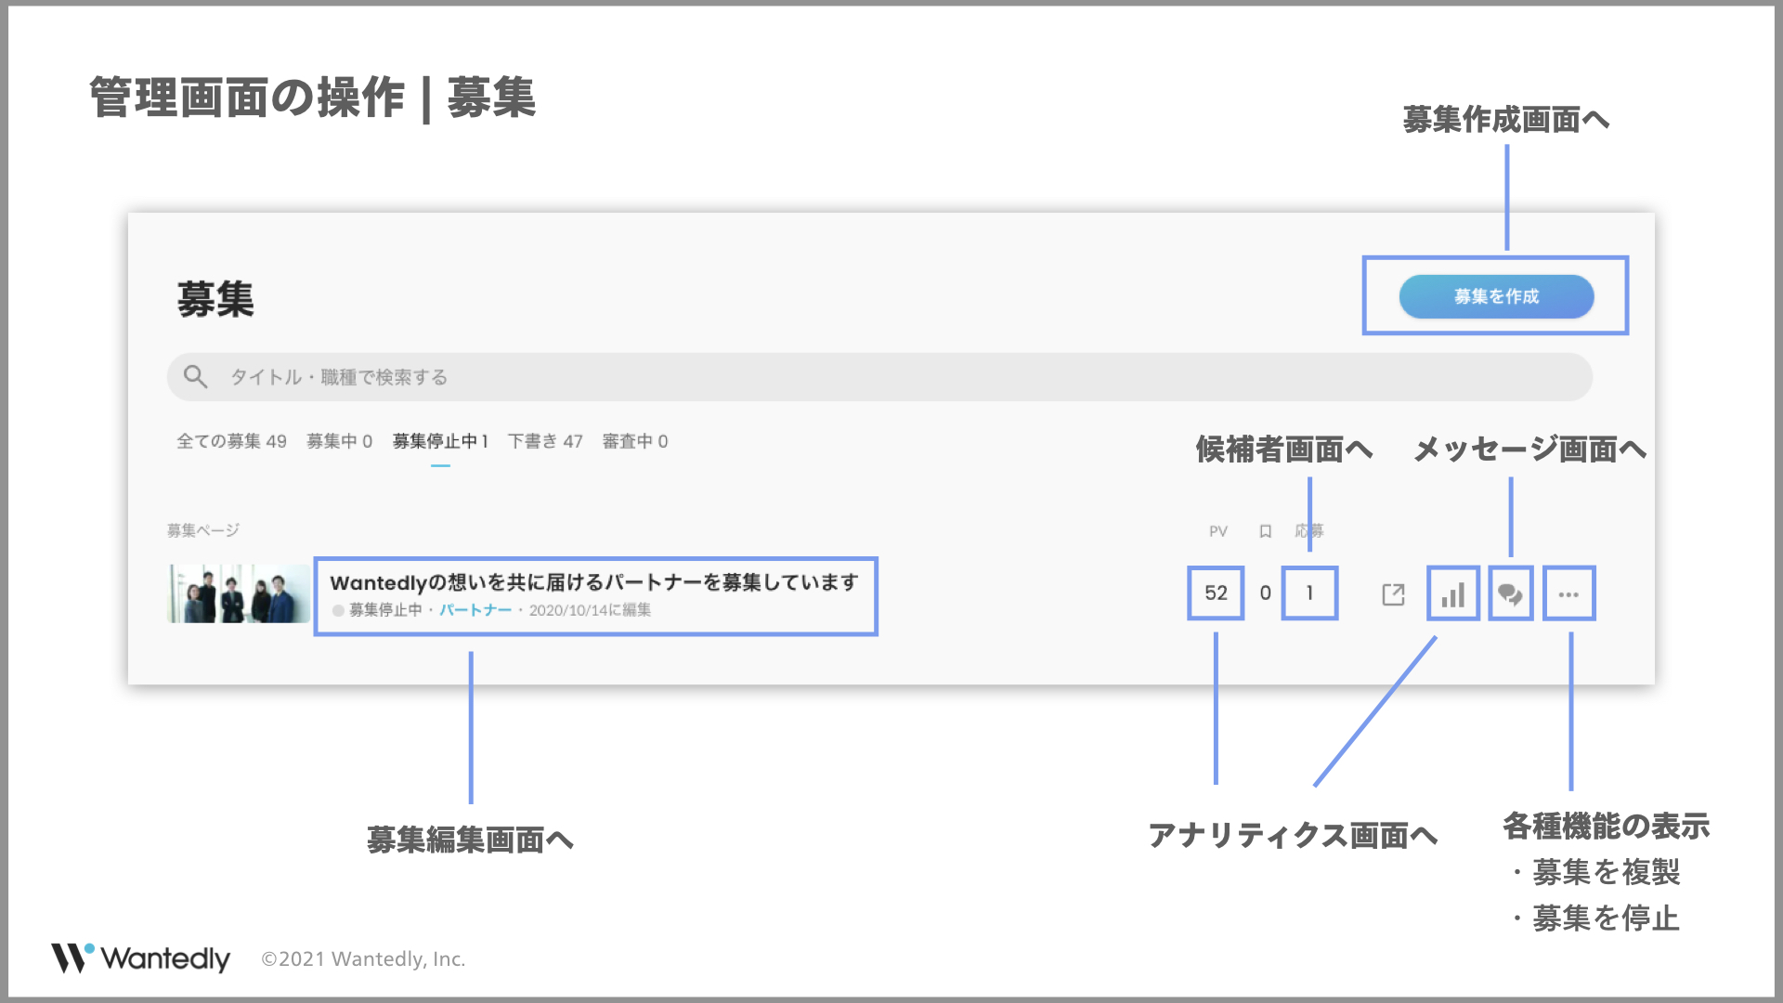The image size is (1783, 1003).
Task: Open the Wantedly partner recruitment post title
Action: (594, 582)
